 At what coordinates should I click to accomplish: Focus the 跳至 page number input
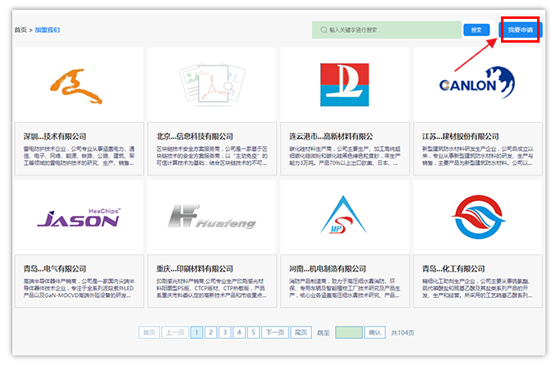click(349, 332)
